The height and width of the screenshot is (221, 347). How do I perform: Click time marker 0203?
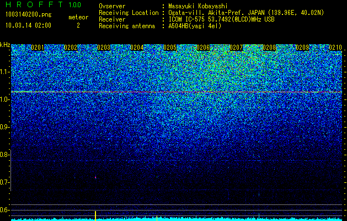click(x=104, y=48)
